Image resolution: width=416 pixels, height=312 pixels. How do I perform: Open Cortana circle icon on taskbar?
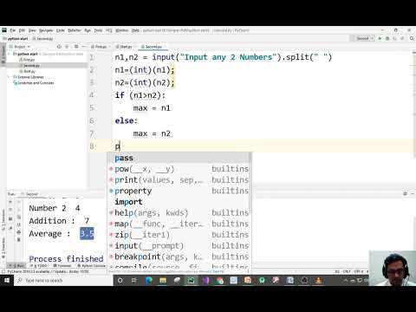pos(120,280)
